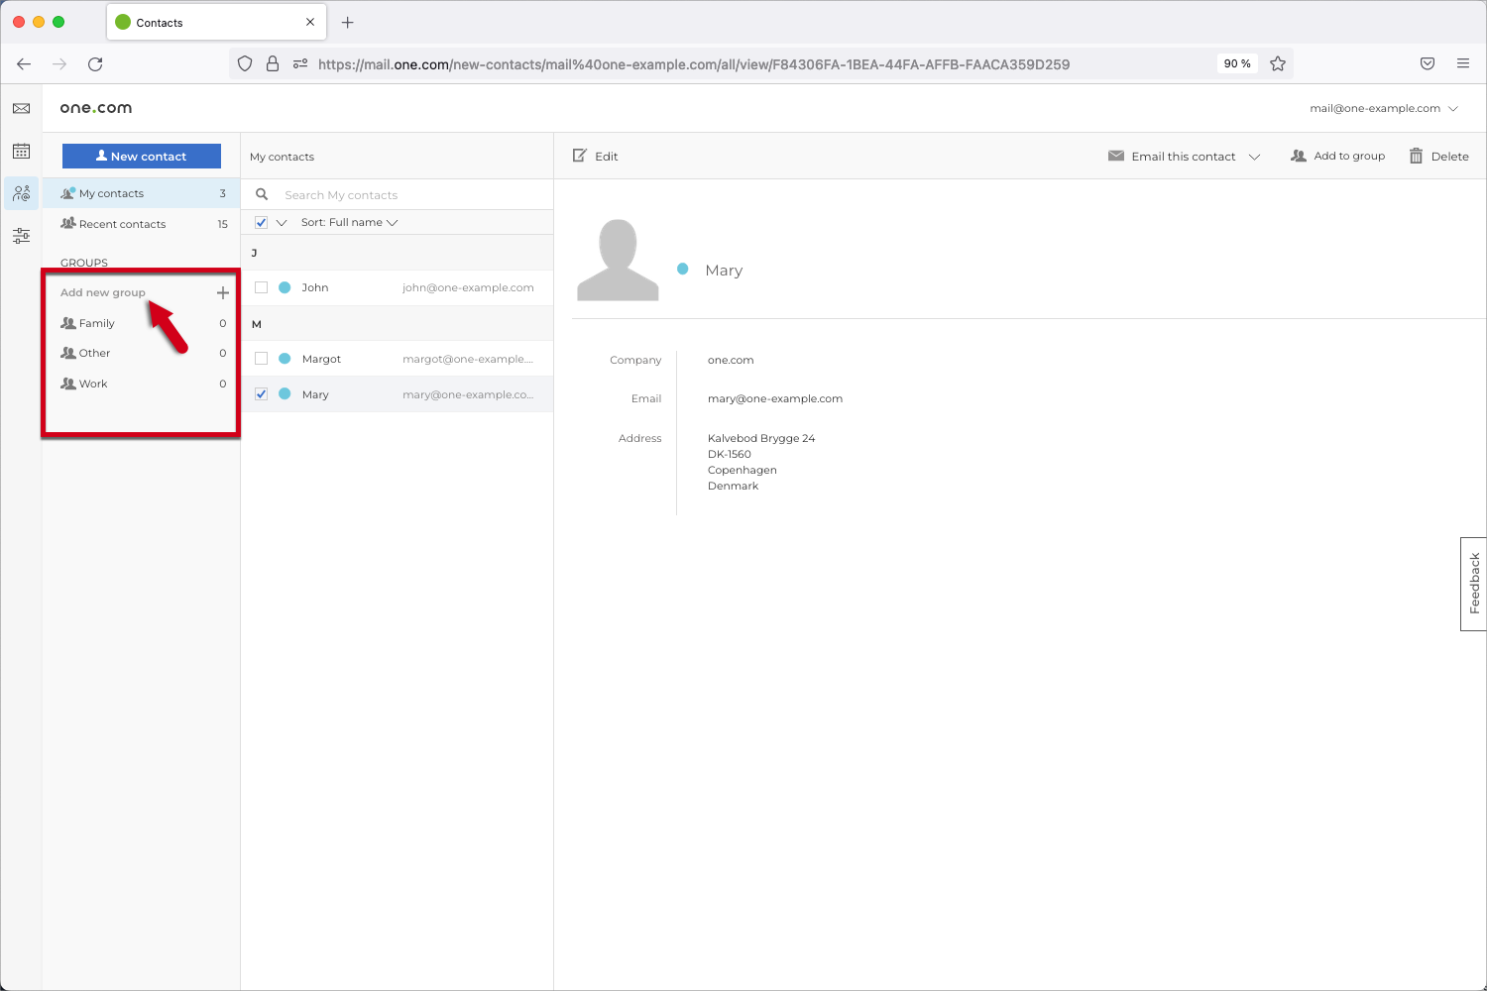1487x991 pixels.
Task: Open the Mail envelope icon in sidebar
Action: [21, 108]
